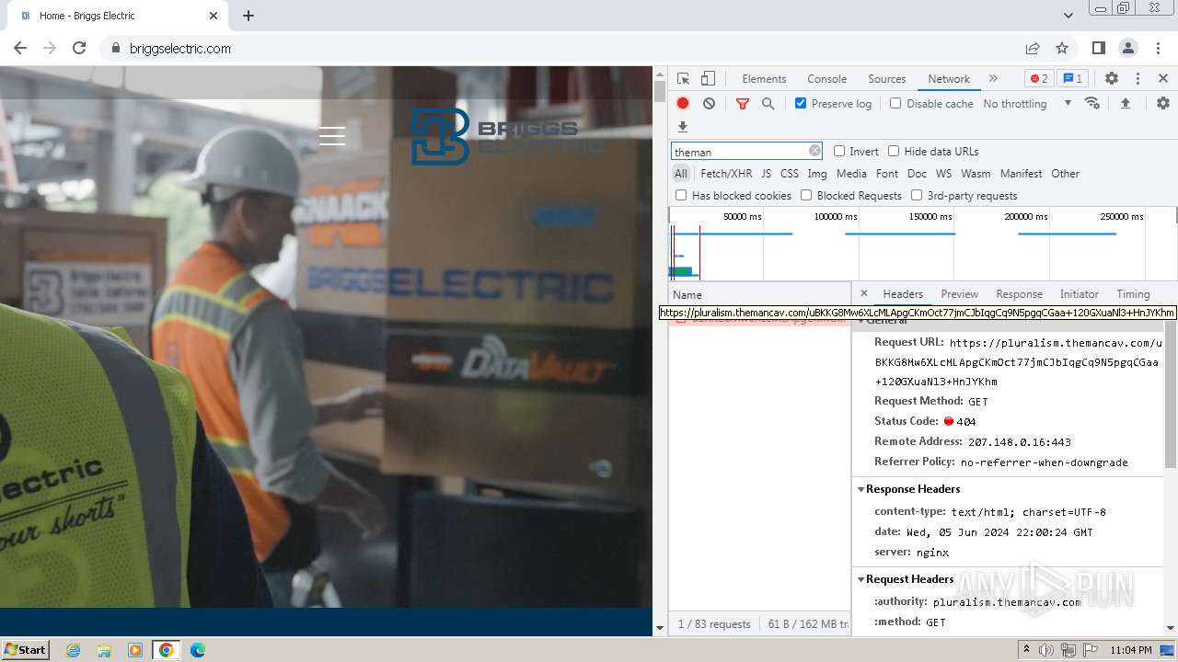Check the 3rd-party requests checkbox
This screenshot has height=662, width=1178.
(x=917, y=195)
